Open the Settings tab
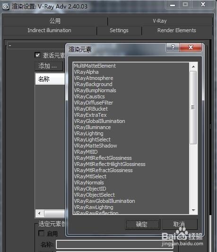This screenshot has width=217, height=252. [119, 30]
